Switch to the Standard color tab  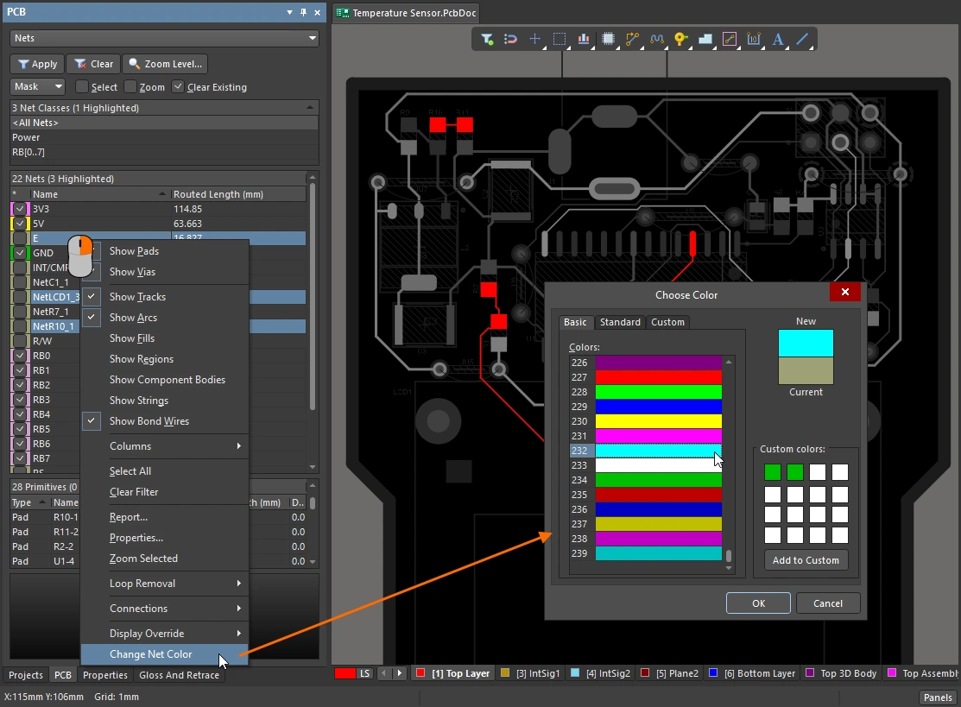[620, 322]
